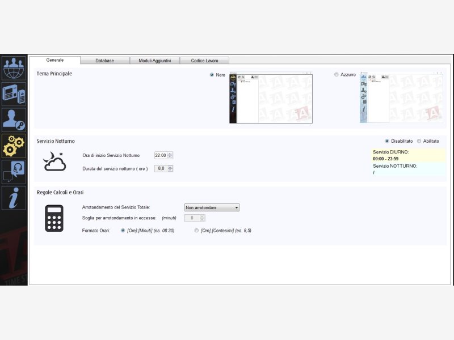Click the Durata del servizio notturno field

(161, 168)
